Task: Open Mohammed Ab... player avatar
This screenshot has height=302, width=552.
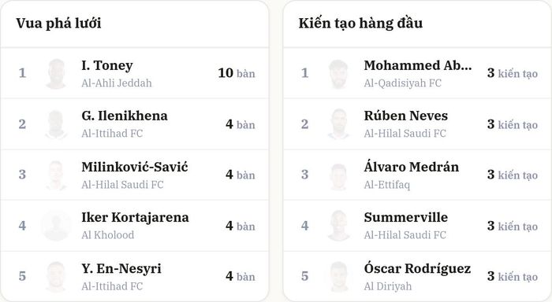Action: (x=338, y=74)
